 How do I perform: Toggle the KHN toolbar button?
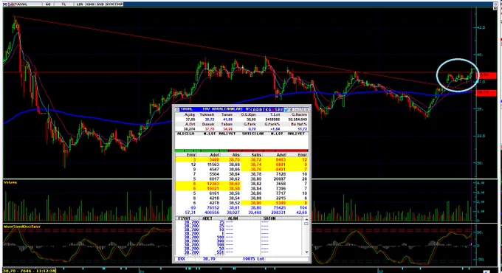[90, 4]
